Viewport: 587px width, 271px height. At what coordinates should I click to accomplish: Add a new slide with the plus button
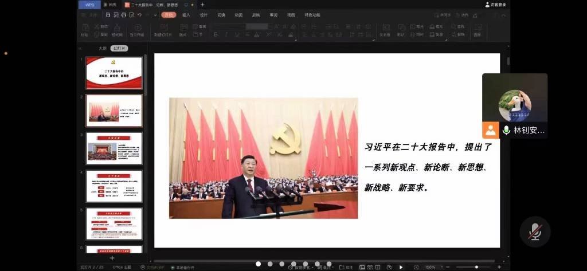pyautogui.click(x=112, y=258)
